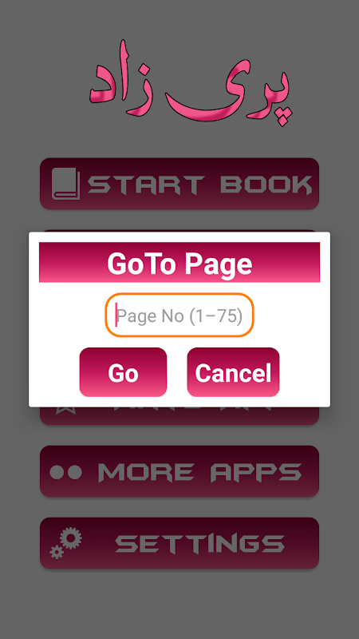
Task: Click the word BOOK in Start Book
Action: pyautogui.click(x=266, y=185)
